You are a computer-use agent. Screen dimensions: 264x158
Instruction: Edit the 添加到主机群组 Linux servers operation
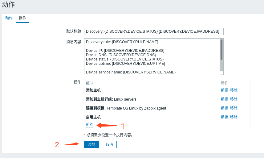click(x=224, y=99)
